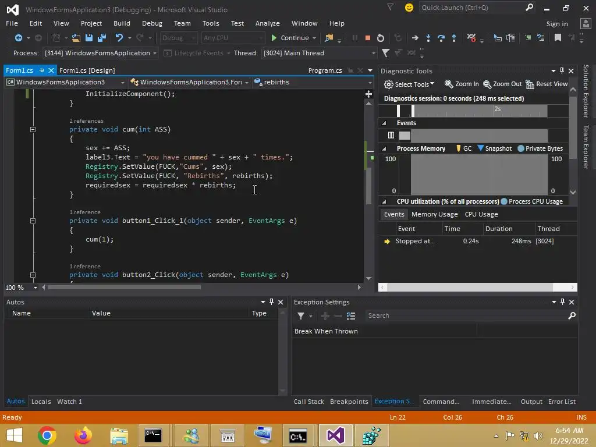This screenshot has width=596, height=447.
Task: Click Zoom Out in Diagnostic Tools
Action: (x=502, y=84)
